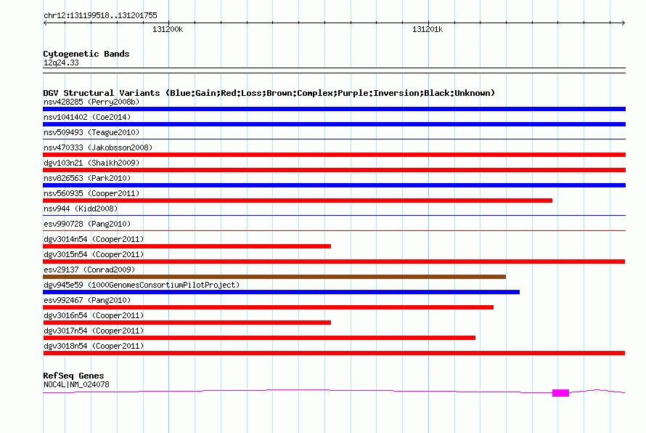The image size is (646, 433).
Task: Click the nsv470333 (Jakobsson2008) label
Action: pos(98,147)
